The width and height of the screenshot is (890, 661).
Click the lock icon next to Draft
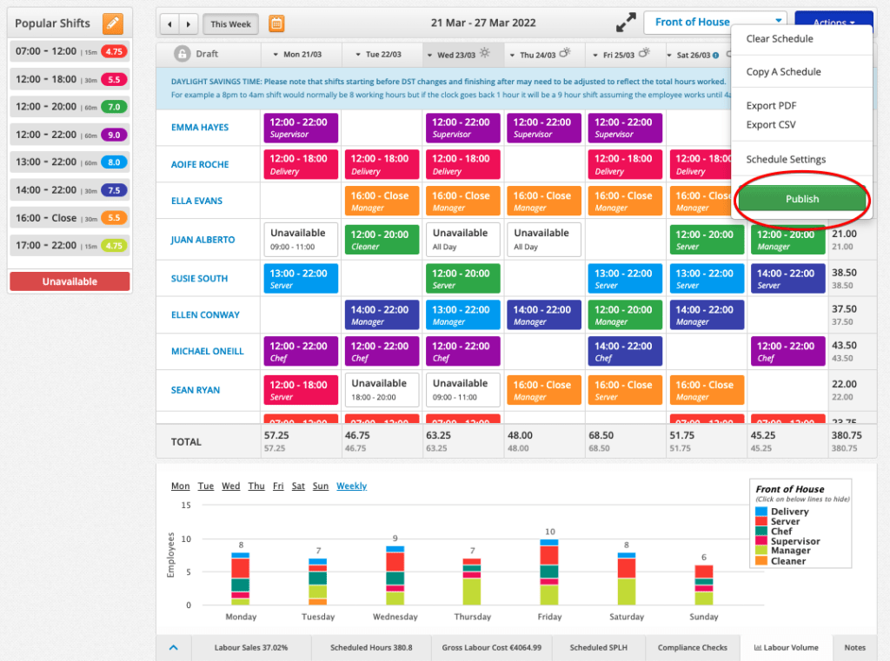(x=183, y=53)
